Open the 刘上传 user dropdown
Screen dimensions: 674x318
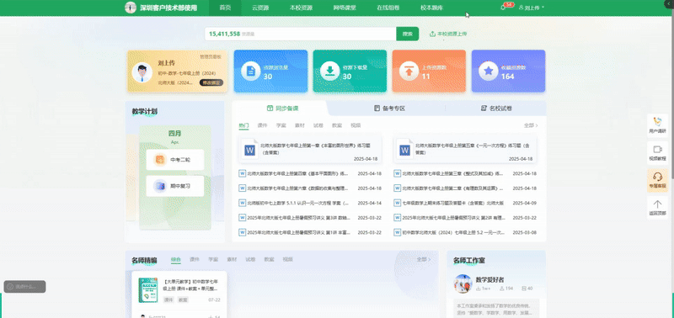pos(532,8)
